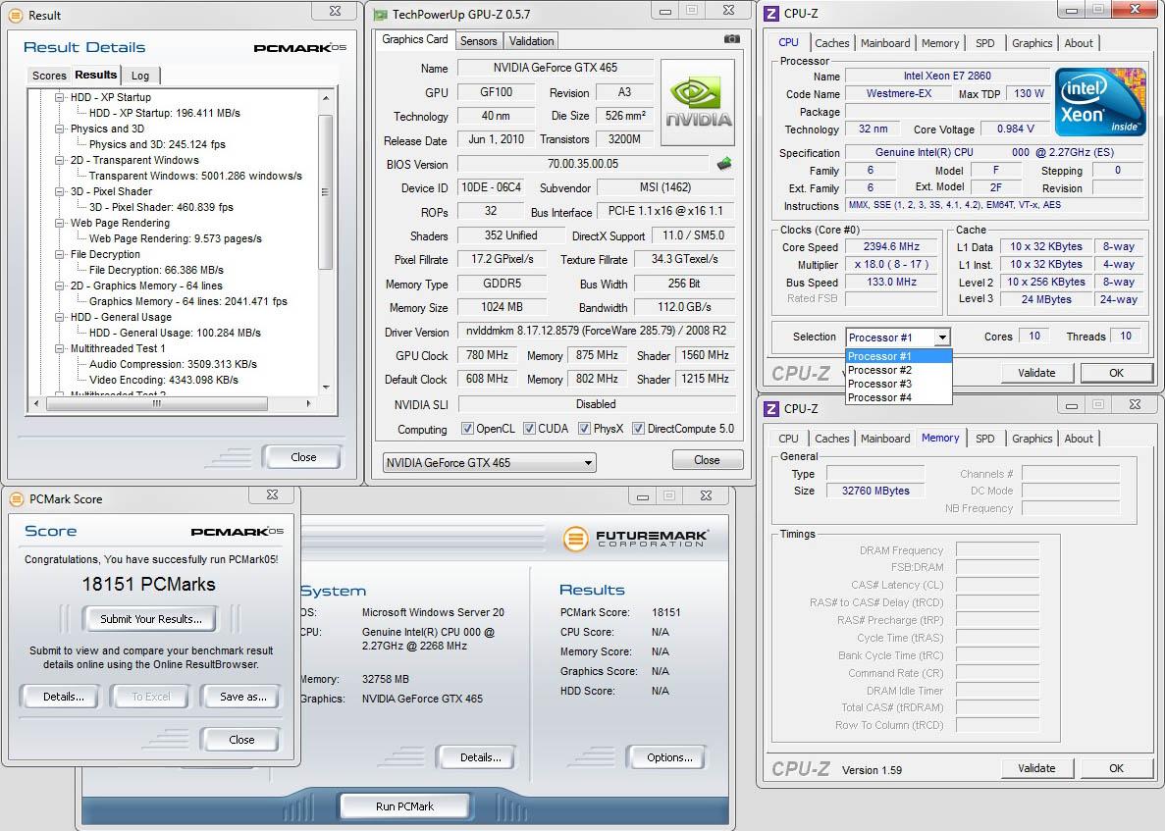The width and height of the screenshot is (1165, 831).
Task: Collapse the HDD - XP Startup tree node
Action: tap(60, 97)
